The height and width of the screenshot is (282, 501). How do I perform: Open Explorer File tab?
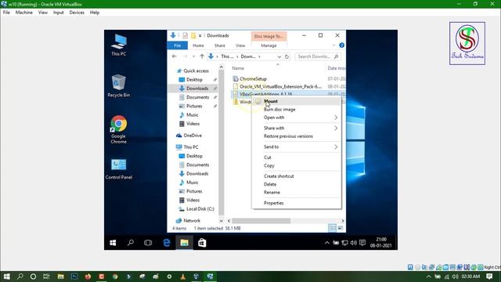(178, 45)
